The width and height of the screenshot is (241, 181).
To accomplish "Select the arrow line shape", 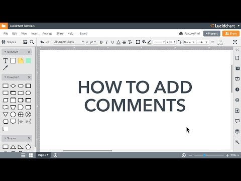I will [6, 68].
